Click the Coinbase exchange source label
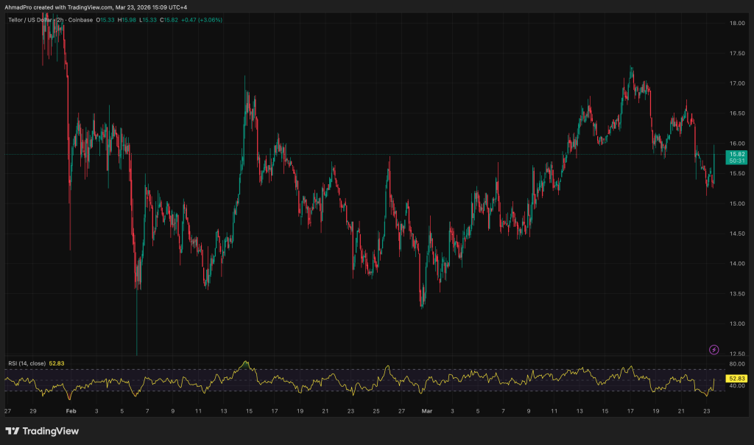This screenshot has height=445, width=754. click(x=81, y=21)
